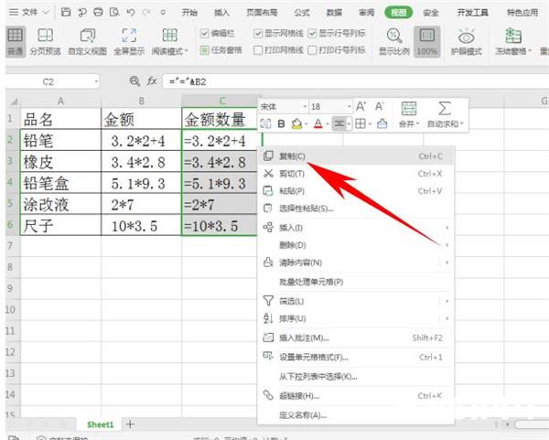Image resolution: width=549 pixels, height=440 pixels.
Task: Open the font size 18 dropdown
Action: [x=350, y=106]
